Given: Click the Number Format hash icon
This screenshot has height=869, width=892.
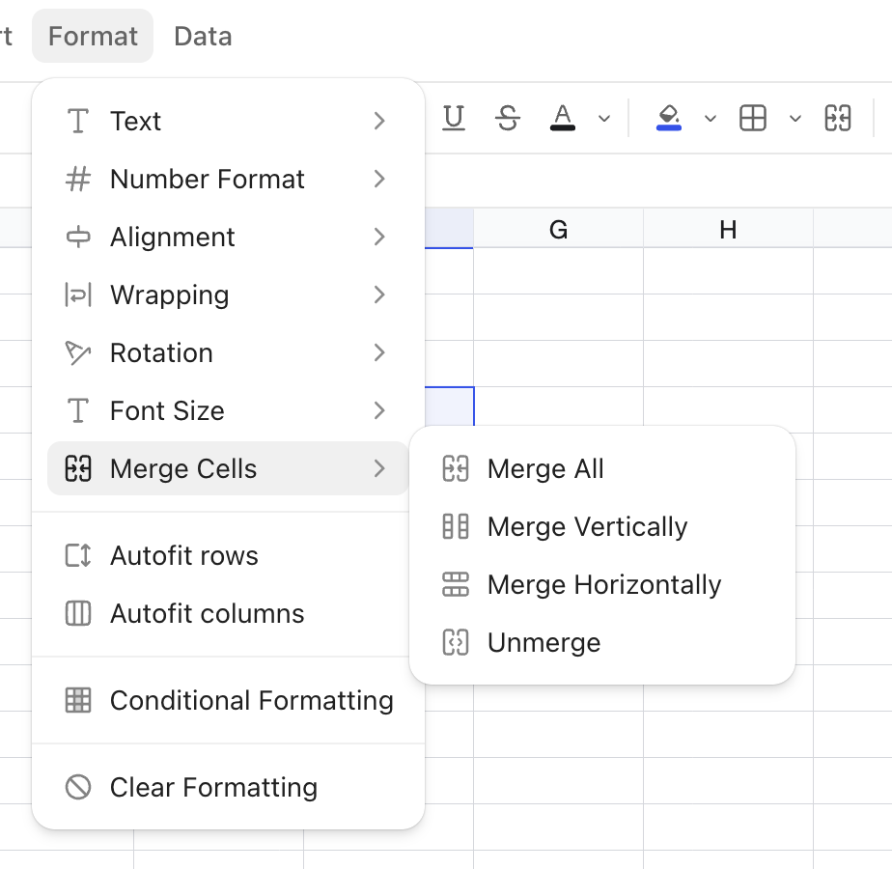Looking at the screenshot, I should pyautogui.click(x=78, y=179).
